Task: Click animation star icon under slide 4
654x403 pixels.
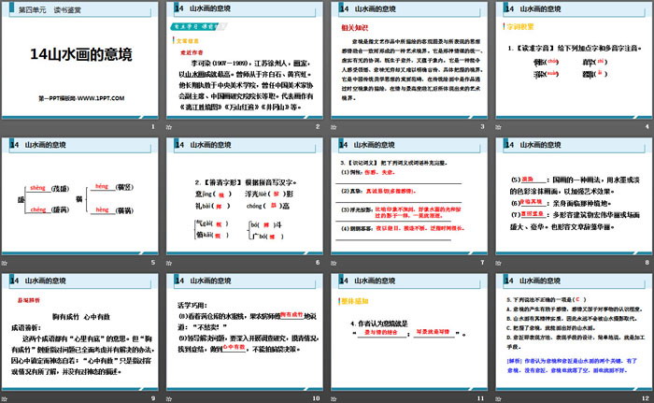Action: click(x=498, y=127)
